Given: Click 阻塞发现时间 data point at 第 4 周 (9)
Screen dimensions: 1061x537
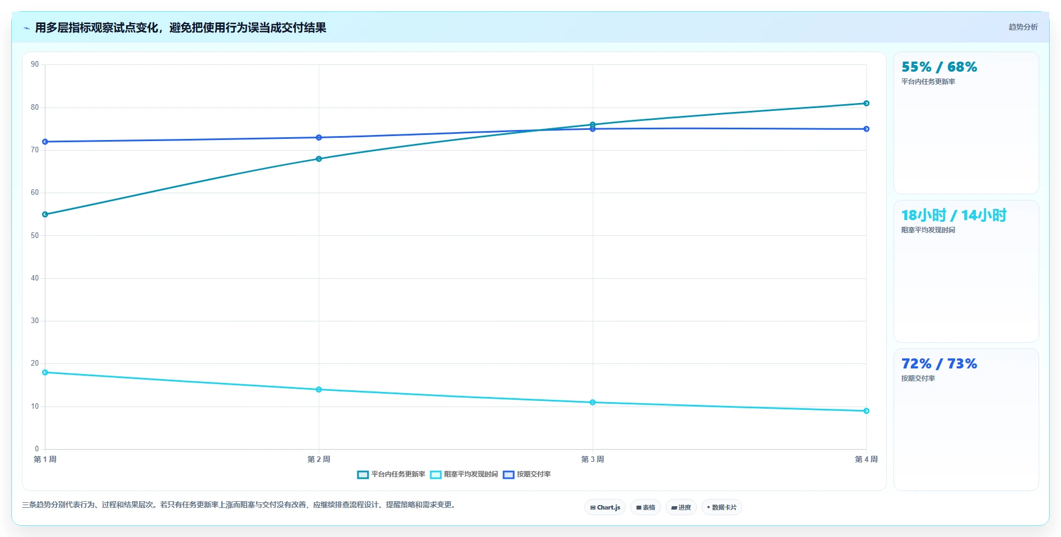Looking at the screenshot, I should click(x=866, y=411).
